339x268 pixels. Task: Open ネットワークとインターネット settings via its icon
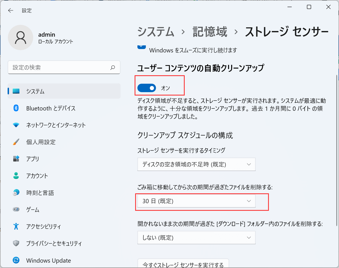16,125
